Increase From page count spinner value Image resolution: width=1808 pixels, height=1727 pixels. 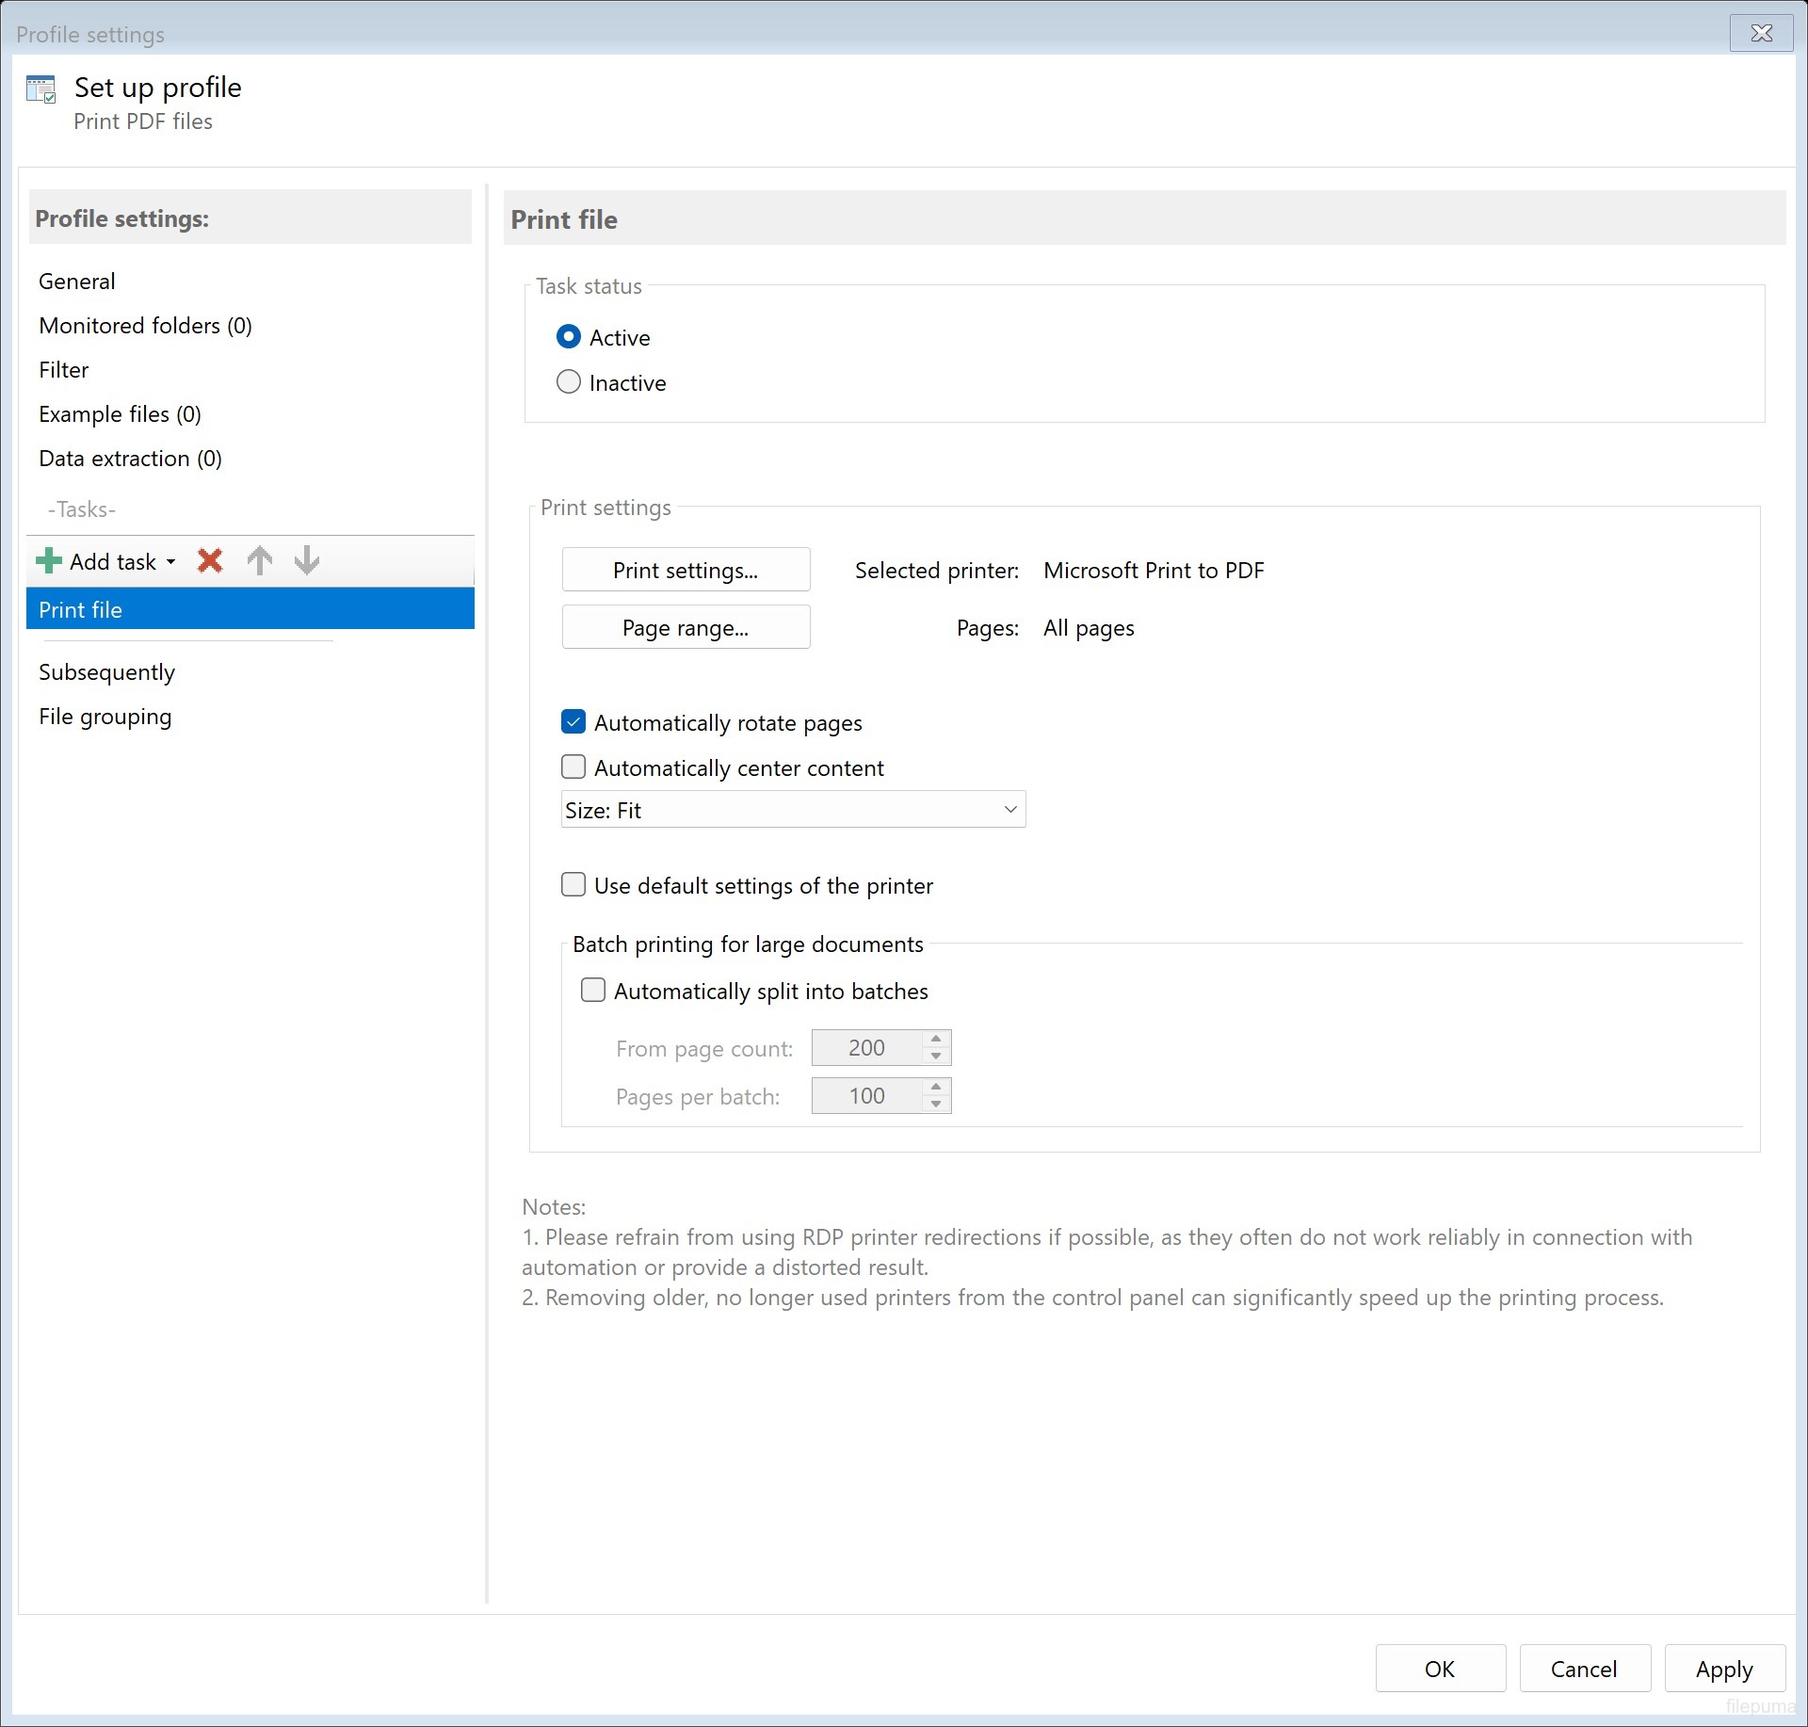(x=936, y=1039)
